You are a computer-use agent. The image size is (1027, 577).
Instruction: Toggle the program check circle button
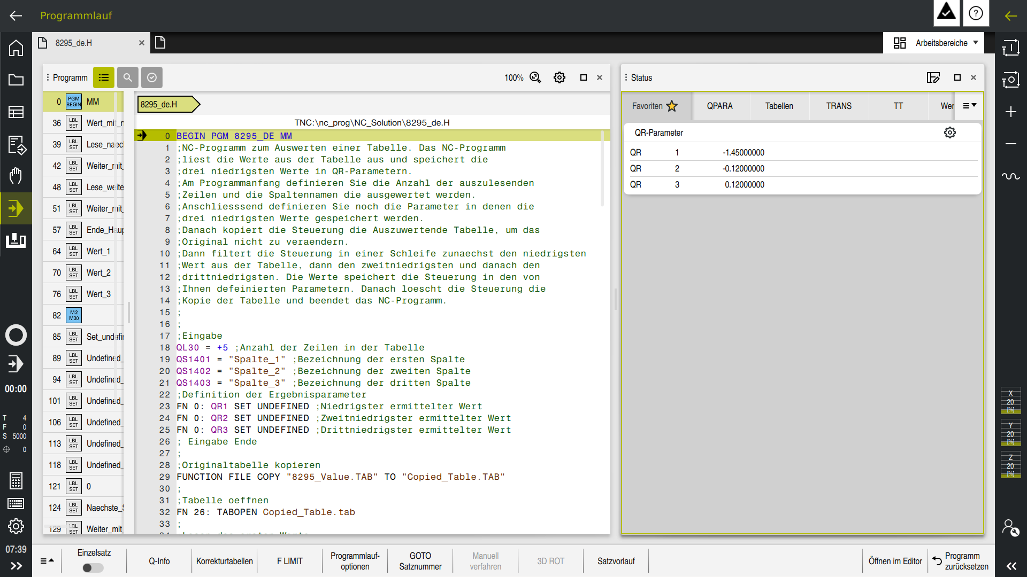[152, 77]
